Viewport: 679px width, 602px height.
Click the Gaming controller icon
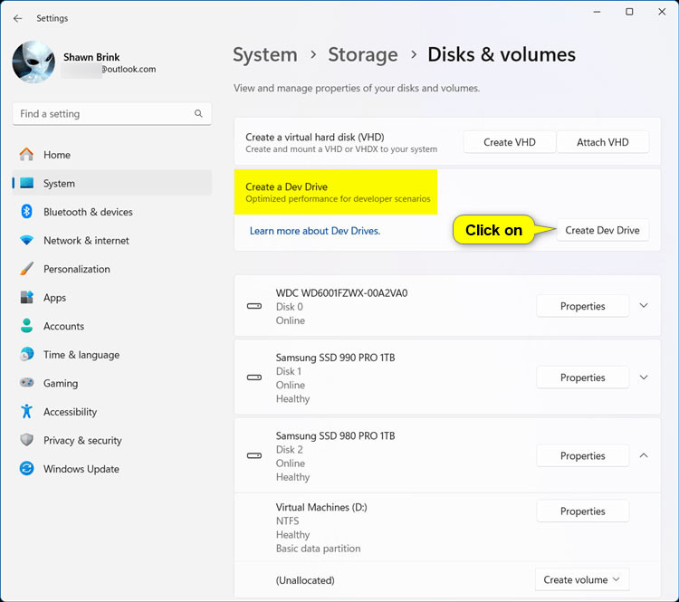coord(26,383)
